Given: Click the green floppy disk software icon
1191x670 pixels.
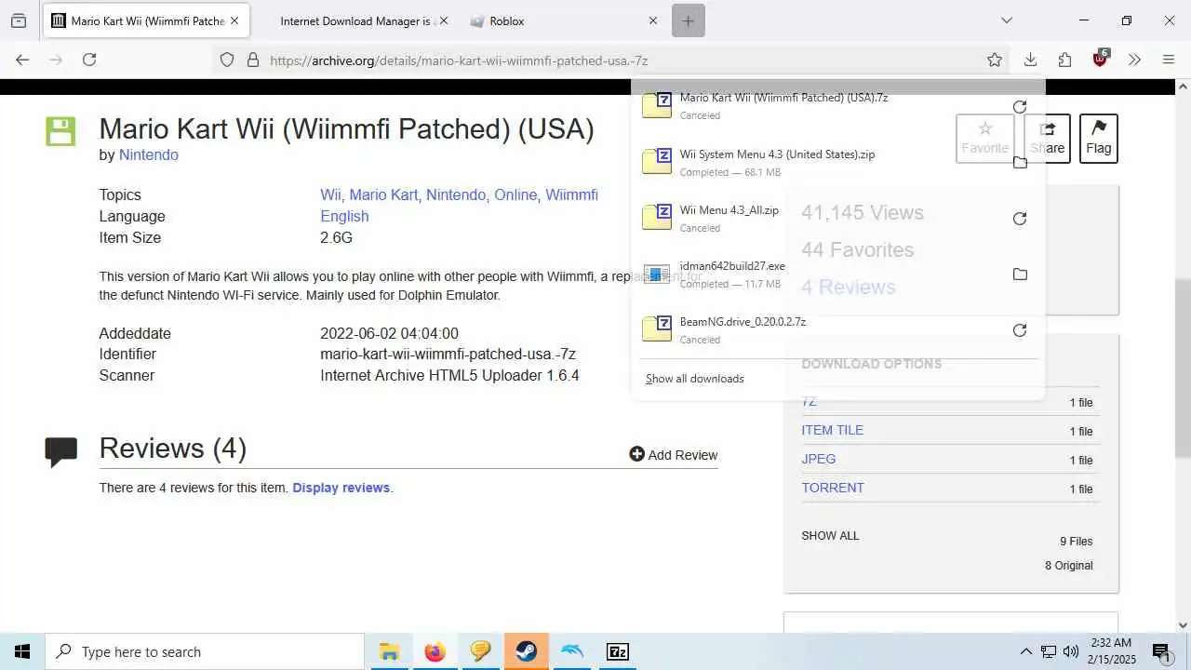Looking at the screenshot, I should point(60,131).
